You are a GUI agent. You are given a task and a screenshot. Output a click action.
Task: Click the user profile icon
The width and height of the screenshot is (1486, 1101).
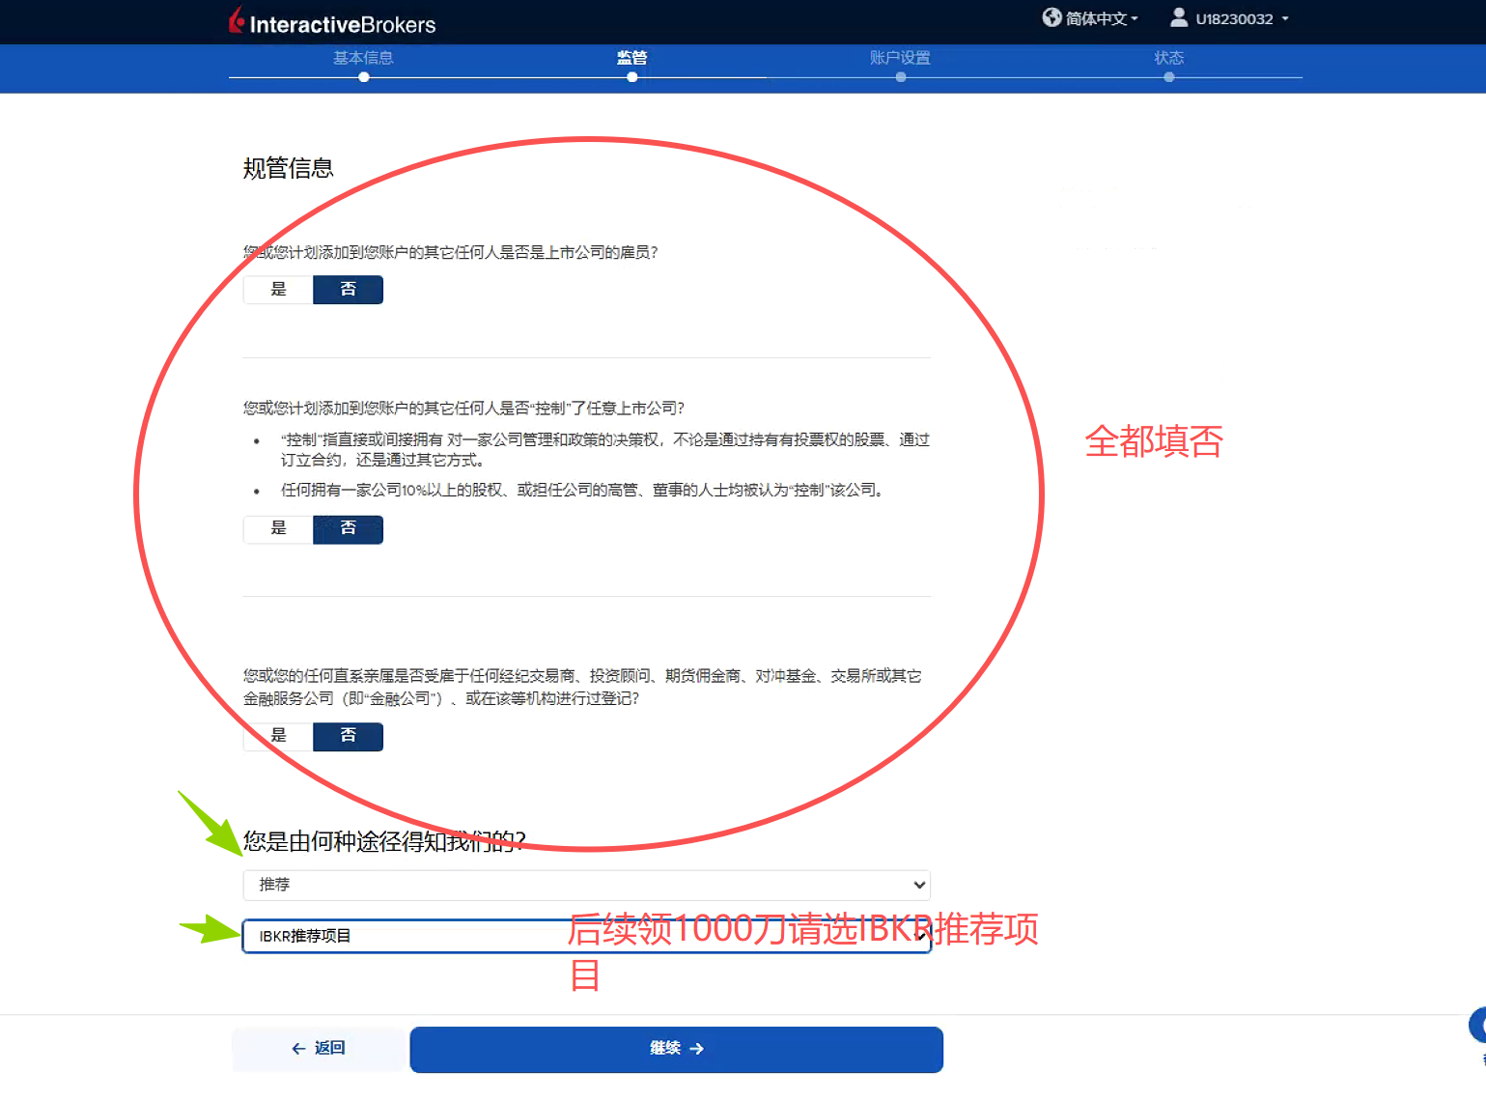[1178, 17]
